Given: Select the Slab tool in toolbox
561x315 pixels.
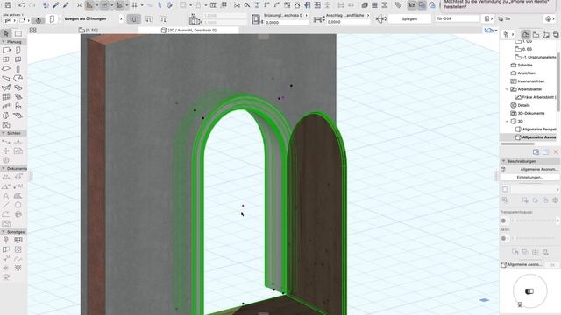Looking at the screenshot, I should pos(6,69).
